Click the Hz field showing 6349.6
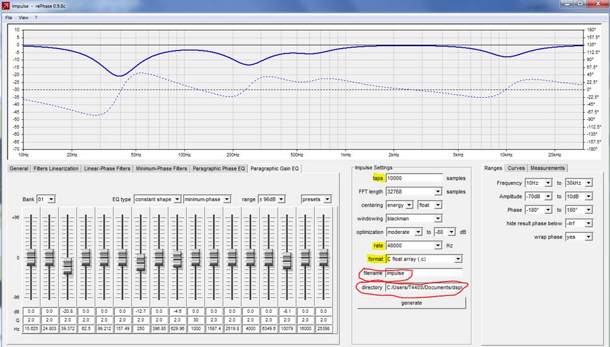610x347 pixels. coord(269,329)
